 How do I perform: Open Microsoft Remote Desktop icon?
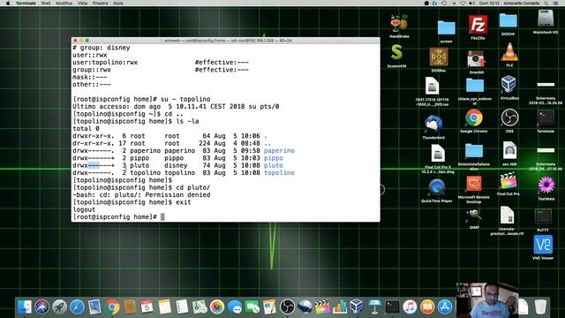coord(473,185)
